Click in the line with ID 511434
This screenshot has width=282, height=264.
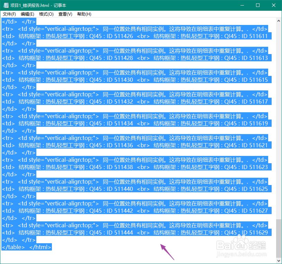click(x=137, y=124)
